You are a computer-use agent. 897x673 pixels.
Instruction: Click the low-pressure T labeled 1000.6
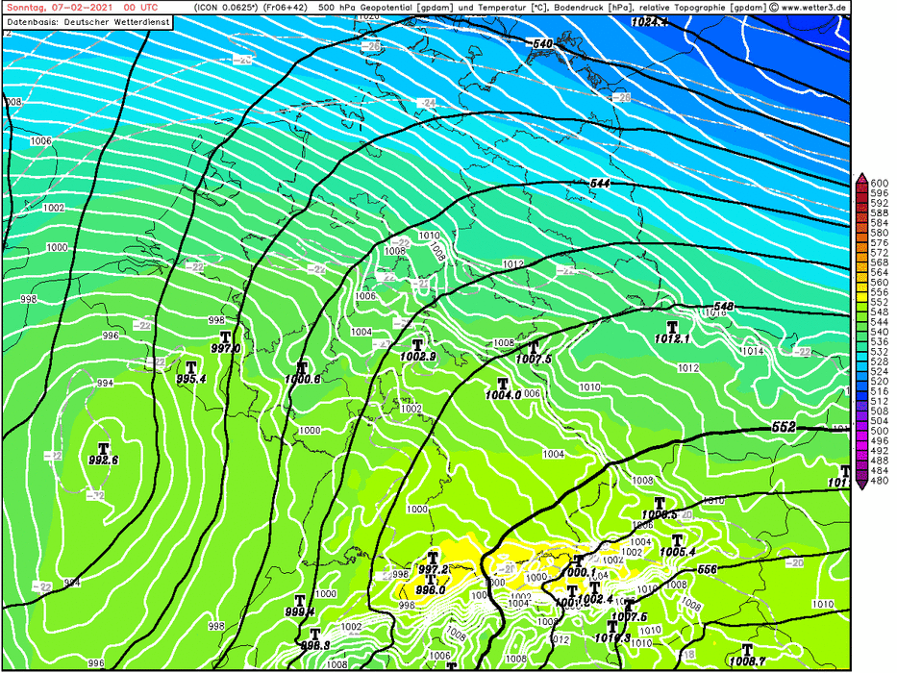click(x=302, y=366)
